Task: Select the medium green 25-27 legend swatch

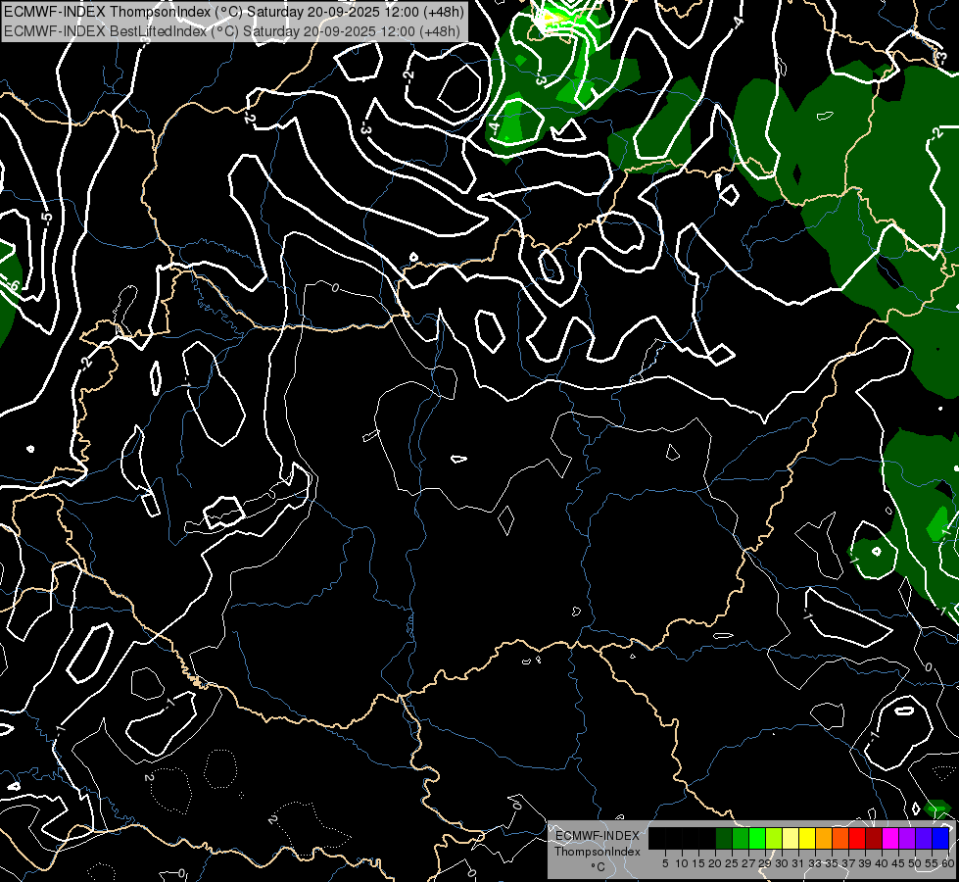Action: point(741,838)
